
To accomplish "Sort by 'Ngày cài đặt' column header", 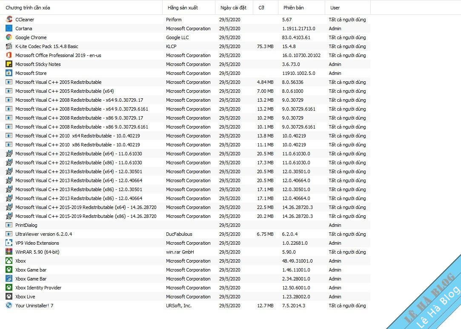I will tap(234, 8).
